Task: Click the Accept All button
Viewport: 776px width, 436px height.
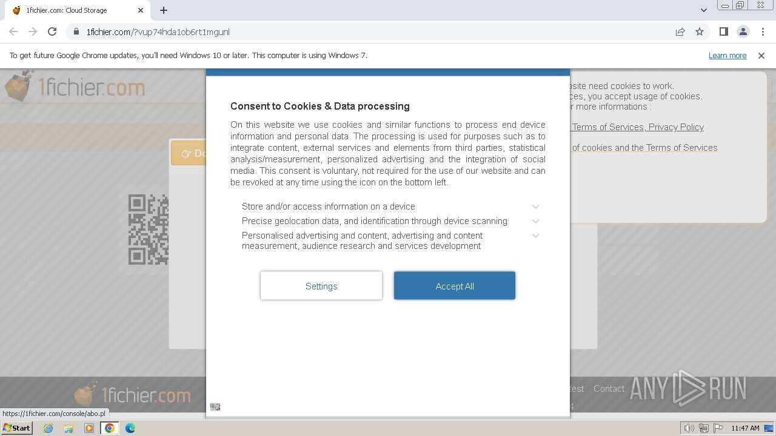Action: pos(455,286)
